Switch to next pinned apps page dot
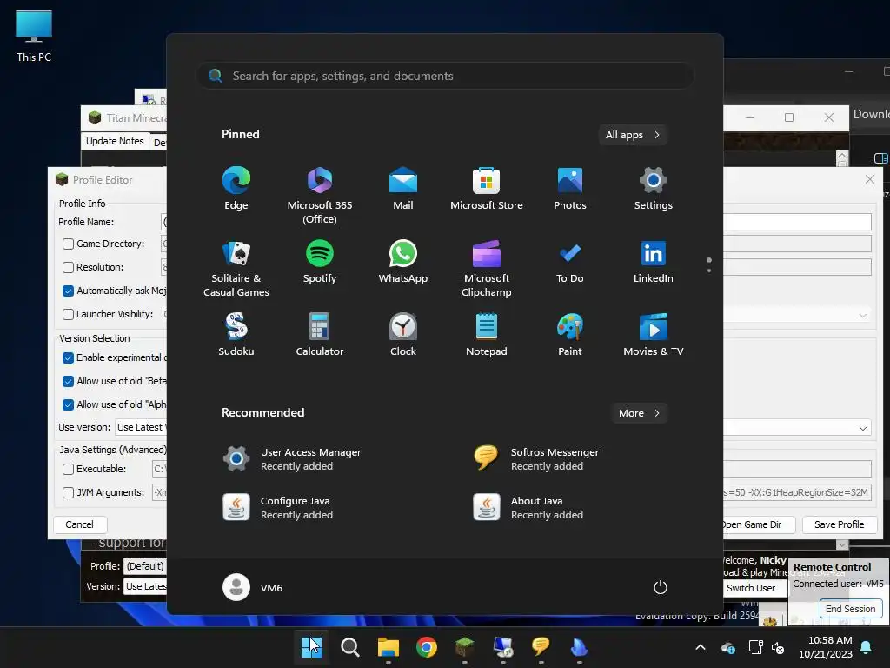The height and width of the screenshot is (668, 890). click(x=709, y=271)
